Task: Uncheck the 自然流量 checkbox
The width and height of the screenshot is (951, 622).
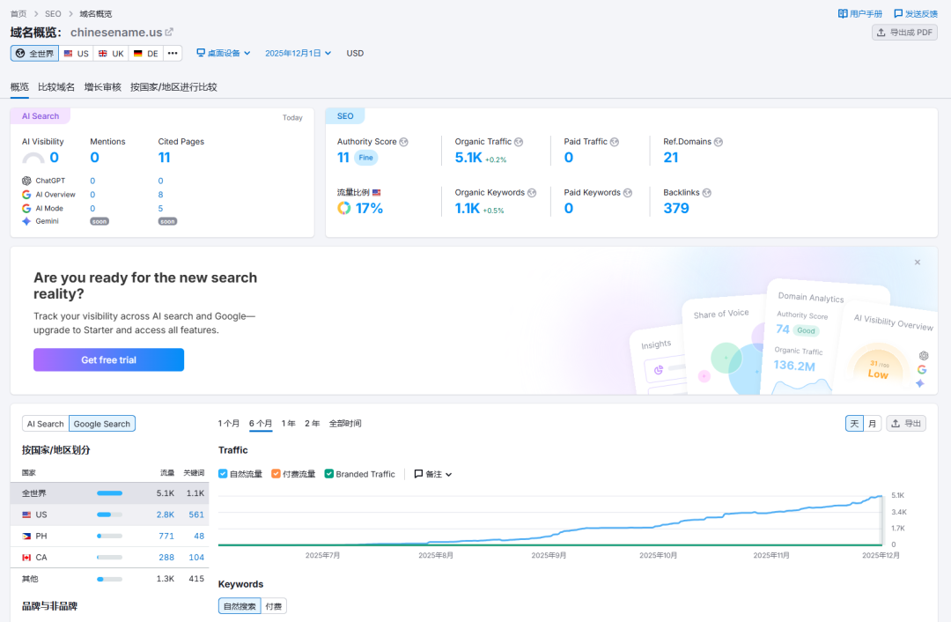Action: point(223,474)
